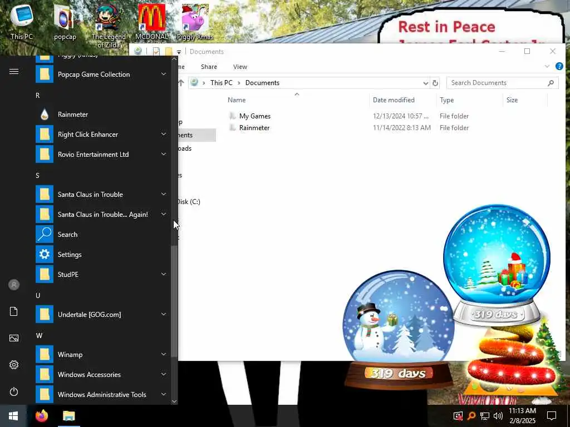Launch the Piggly Xmas desktop shortcut
This screenshot has width=570, height=427.
195,22
